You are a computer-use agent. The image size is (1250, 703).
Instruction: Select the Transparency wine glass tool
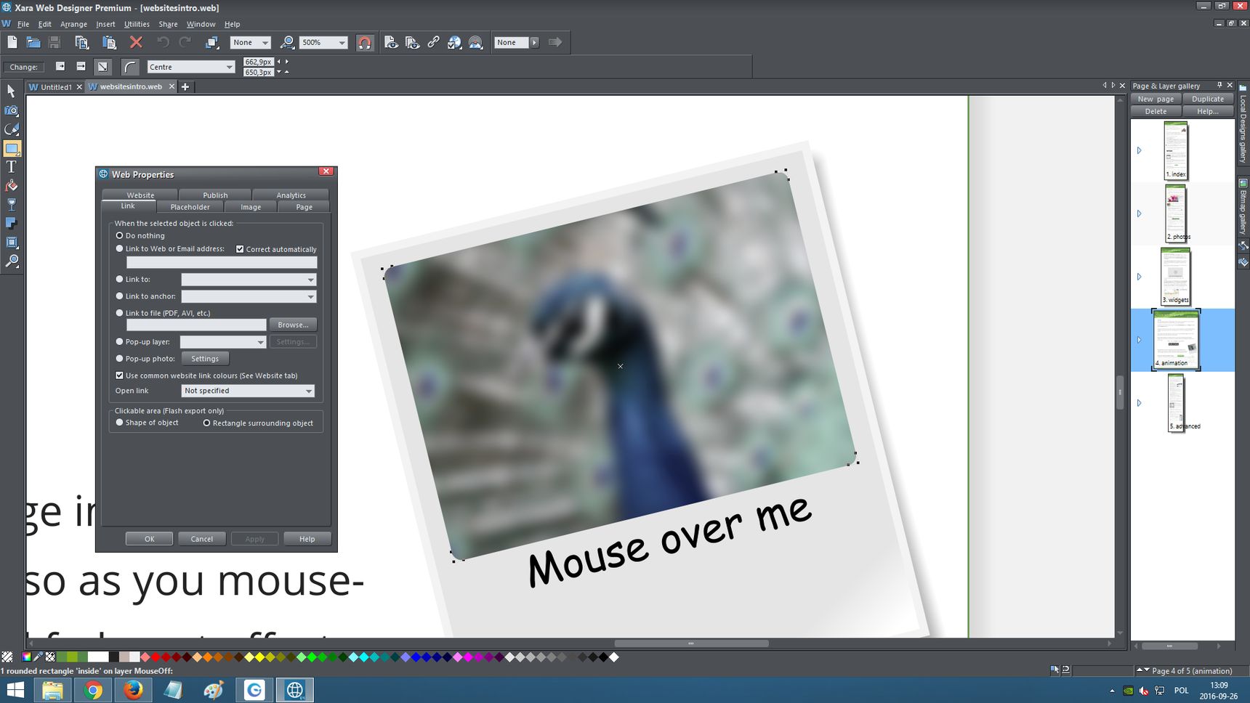pos(11,205)
